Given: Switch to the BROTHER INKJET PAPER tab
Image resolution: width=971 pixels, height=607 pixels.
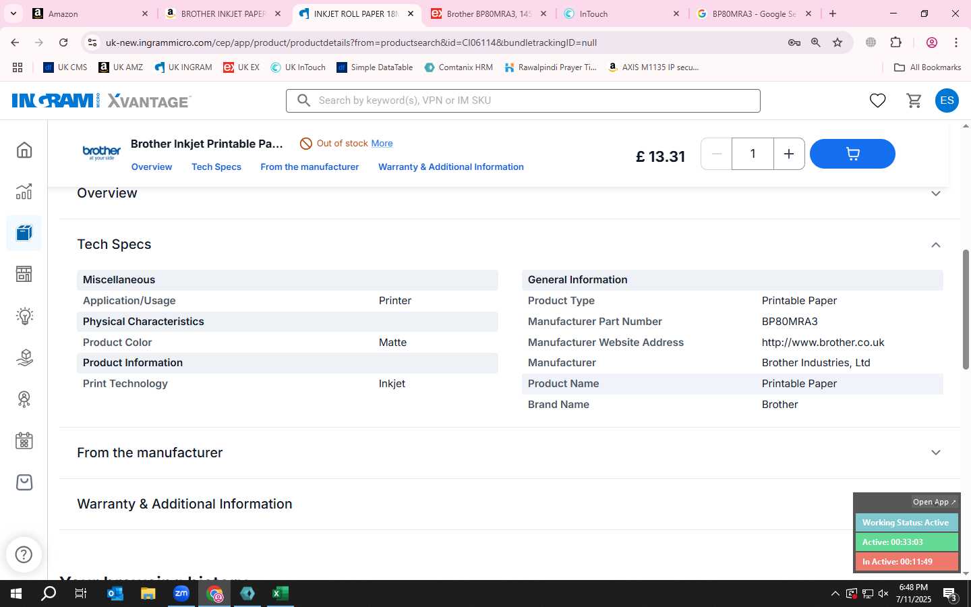Looking at the screenshot, I should coord(223,13).
